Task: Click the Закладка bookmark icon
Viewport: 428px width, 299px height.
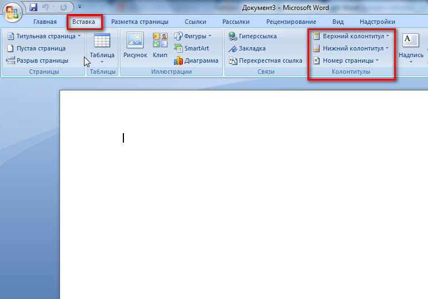Action: click(x=233, y=48)
